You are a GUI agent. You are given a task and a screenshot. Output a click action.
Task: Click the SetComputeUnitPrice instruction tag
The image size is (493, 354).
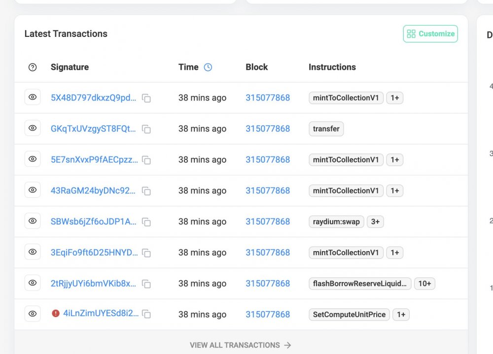click(349, 315)
